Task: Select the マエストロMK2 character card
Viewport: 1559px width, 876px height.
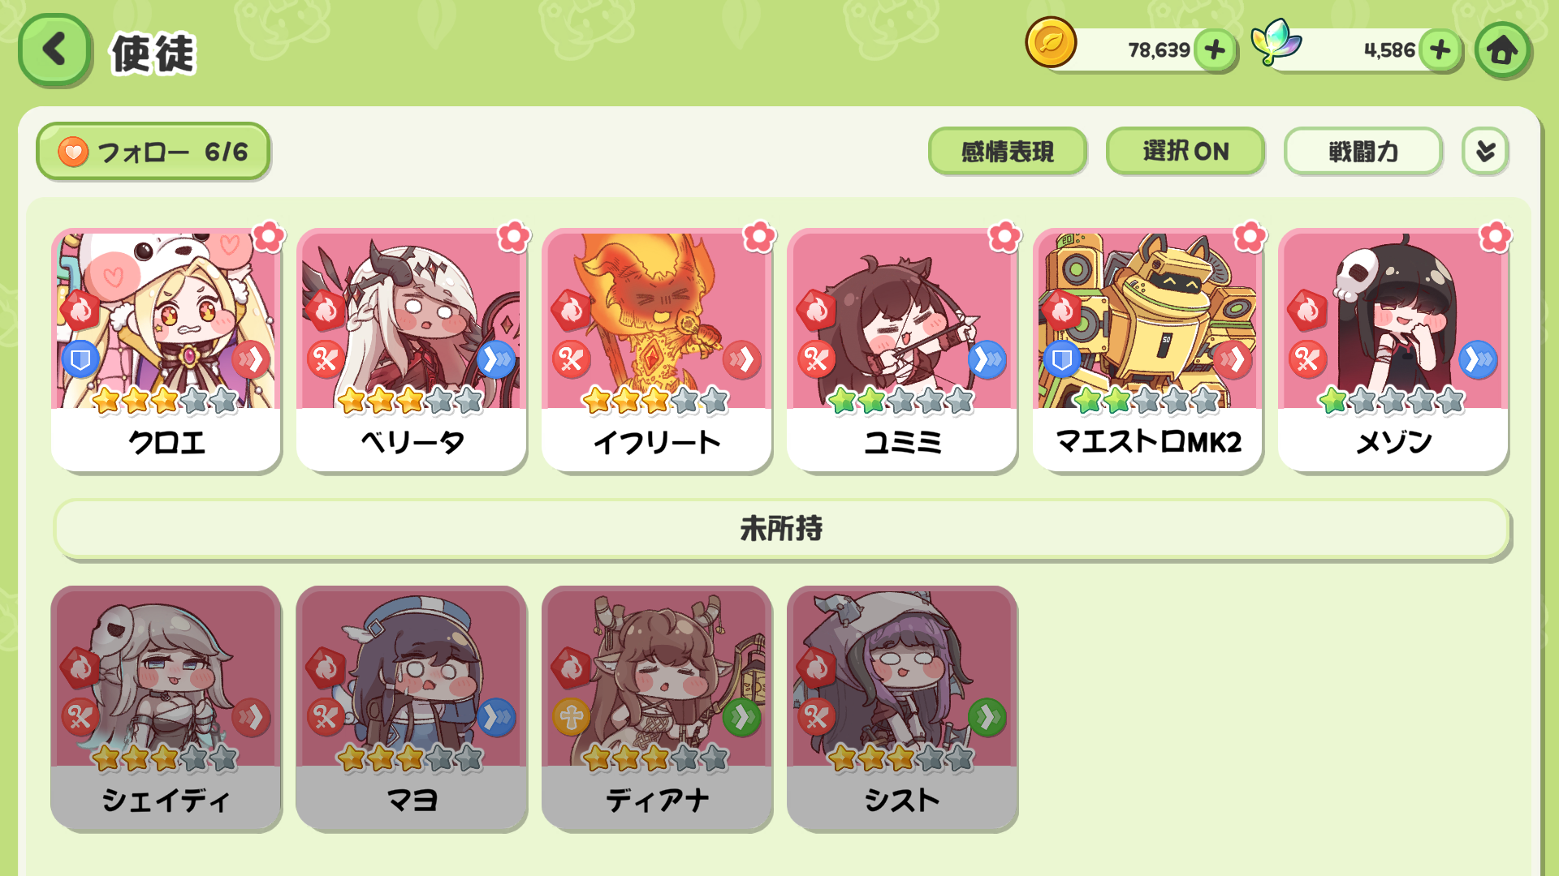Action: pos(1147,350)
